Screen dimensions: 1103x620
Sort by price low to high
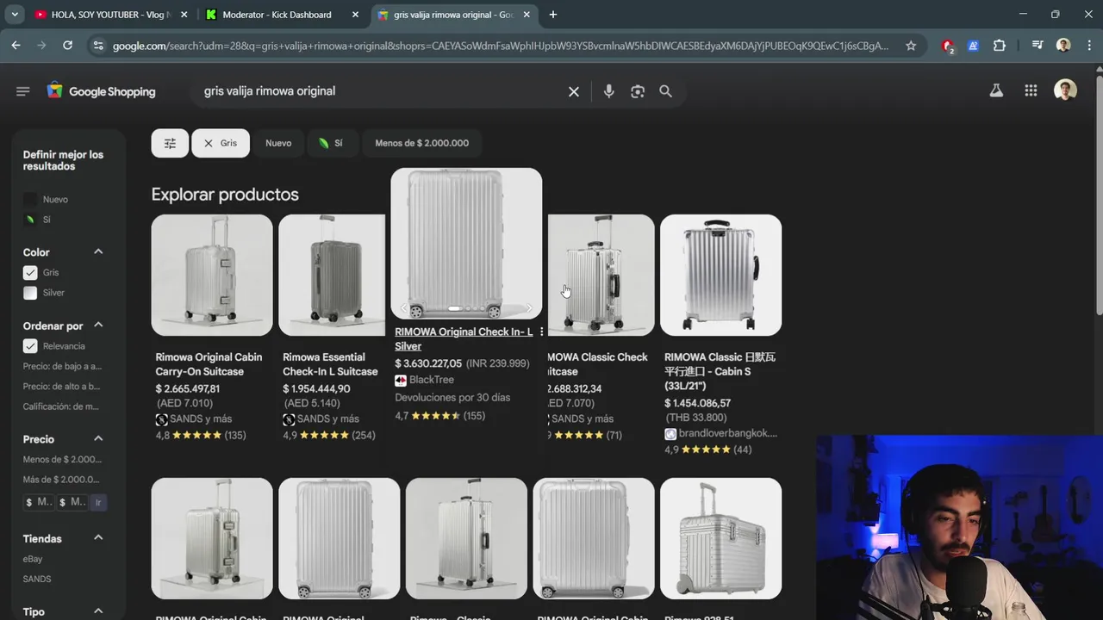62,366
